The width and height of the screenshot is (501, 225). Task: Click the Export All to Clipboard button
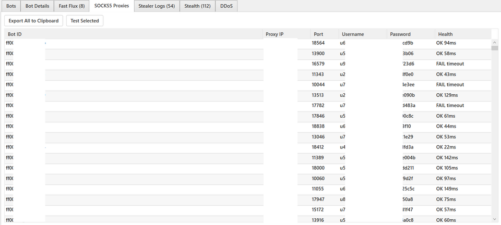click(x=33, y=21)
